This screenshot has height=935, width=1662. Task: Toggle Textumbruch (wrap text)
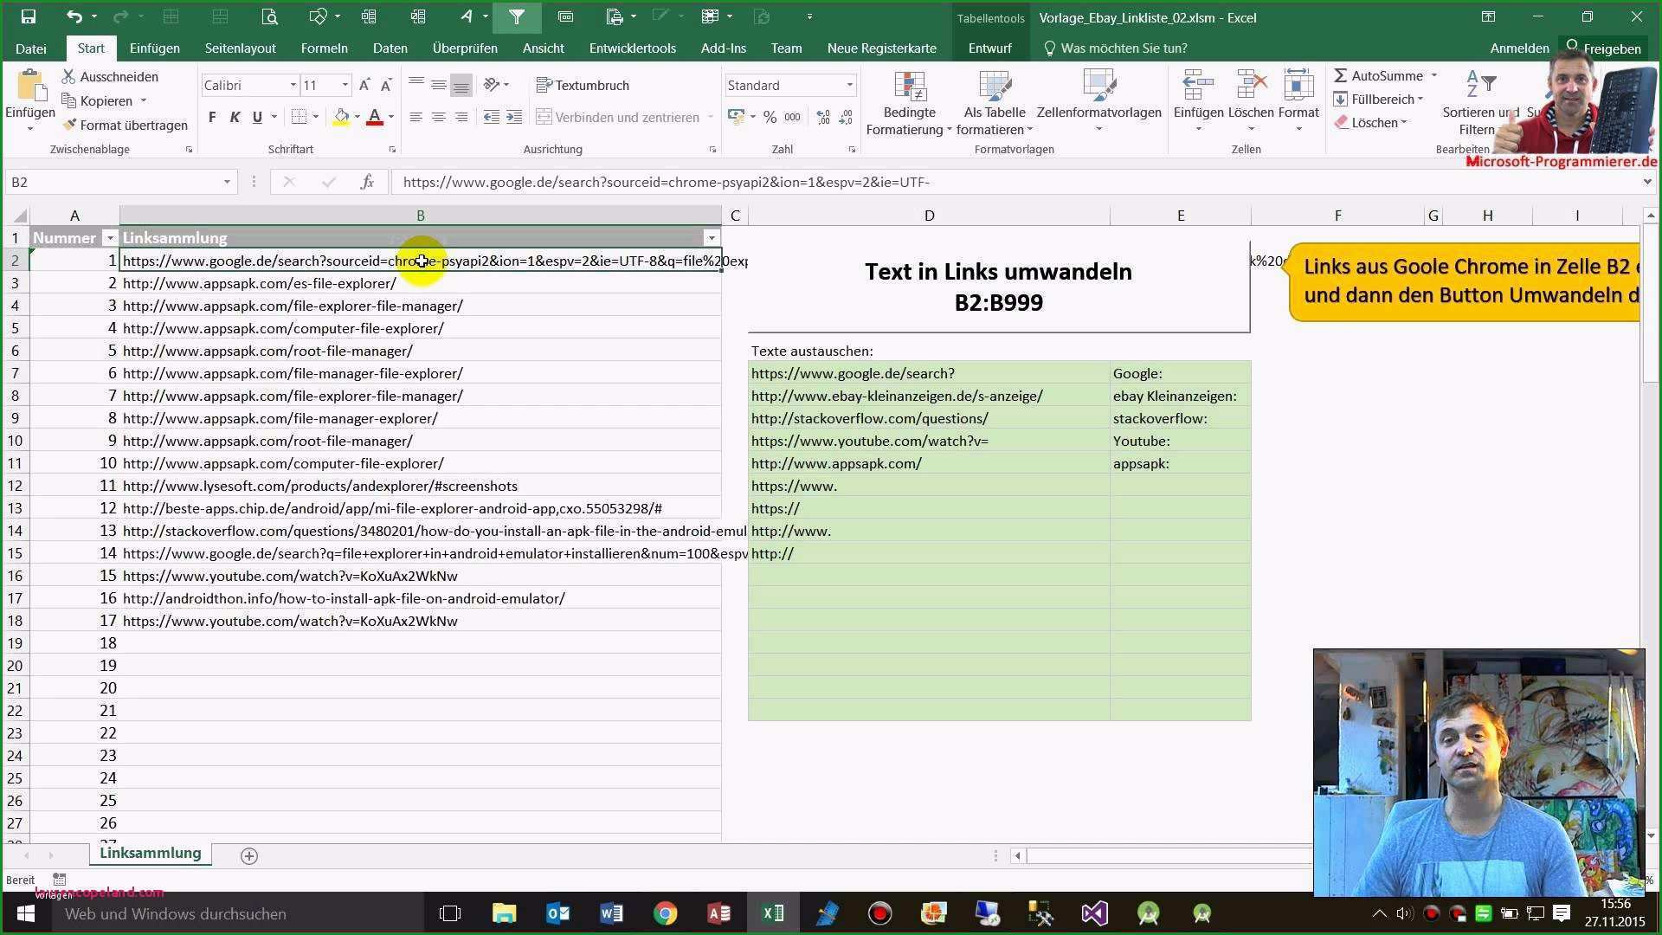click(583, 85)
